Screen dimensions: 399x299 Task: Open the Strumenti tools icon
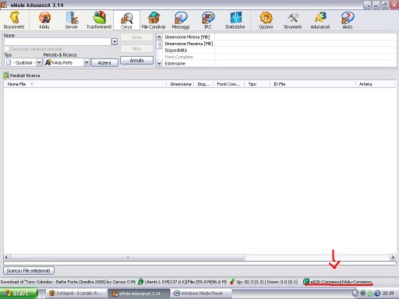pyautogui.click(x=293, y=20)
